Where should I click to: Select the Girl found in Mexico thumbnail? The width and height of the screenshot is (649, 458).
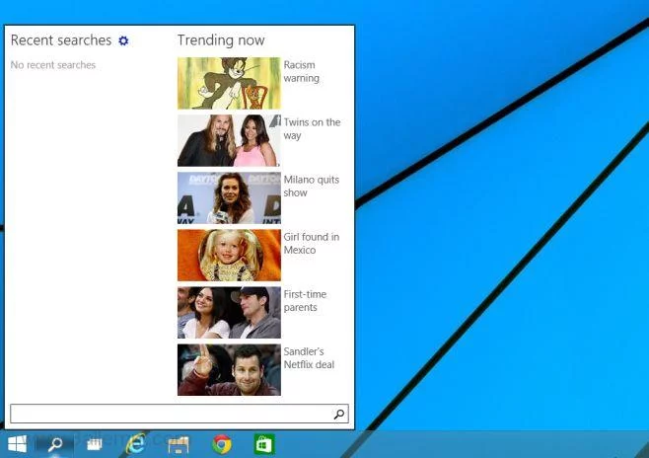(229, 255)
